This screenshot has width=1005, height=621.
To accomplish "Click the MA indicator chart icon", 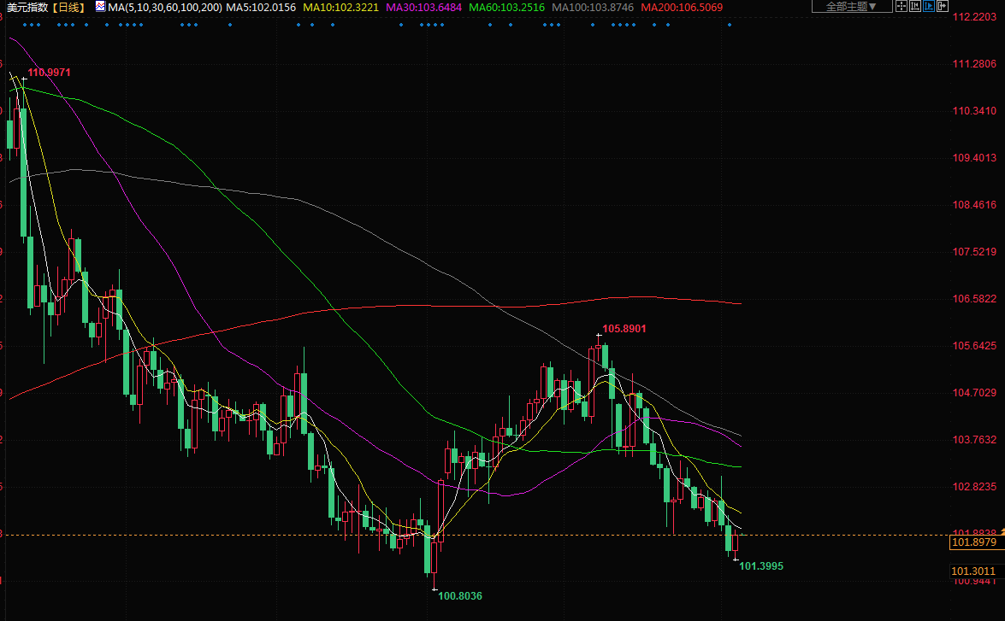I will click(100, 7).
